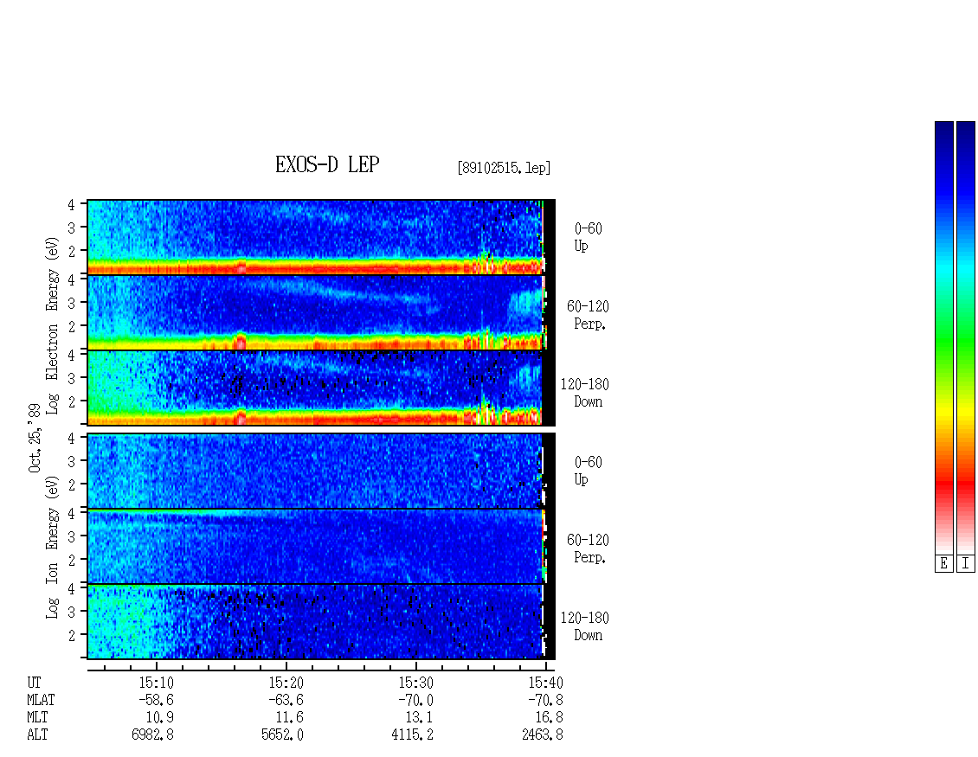The image size is (978, 757).
Task: Click the 15:10 UT time tick label
Action: tap(156, 683)
